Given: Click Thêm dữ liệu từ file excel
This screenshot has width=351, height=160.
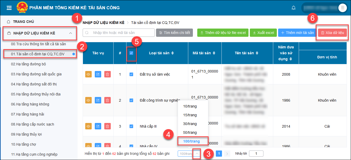Looking at the screenshot, I should 223,33.
